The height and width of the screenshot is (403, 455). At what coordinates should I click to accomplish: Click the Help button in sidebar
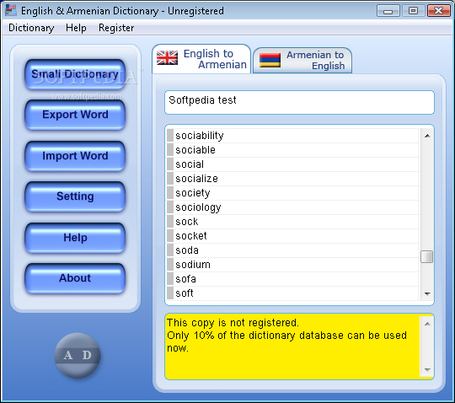(75, 238)
